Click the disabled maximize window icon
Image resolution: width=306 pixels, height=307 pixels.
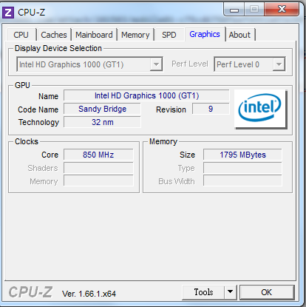[x=254, y=10]
